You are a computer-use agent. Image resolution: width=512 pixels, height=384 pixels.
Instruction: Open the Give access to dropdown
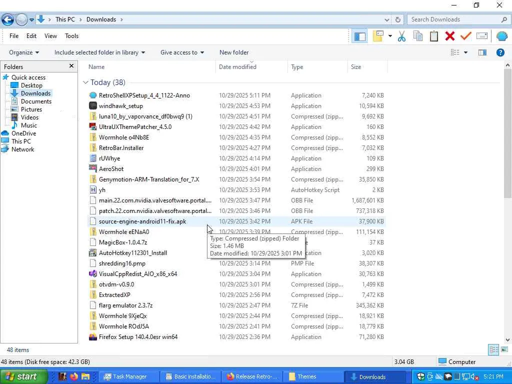[x=182, y=52]
